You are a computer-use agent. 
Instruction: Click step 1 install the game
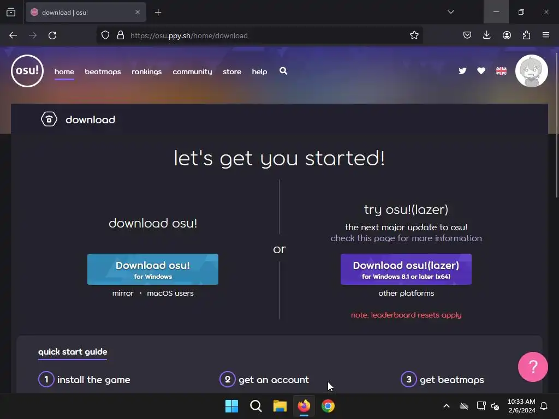coord(85,380)
